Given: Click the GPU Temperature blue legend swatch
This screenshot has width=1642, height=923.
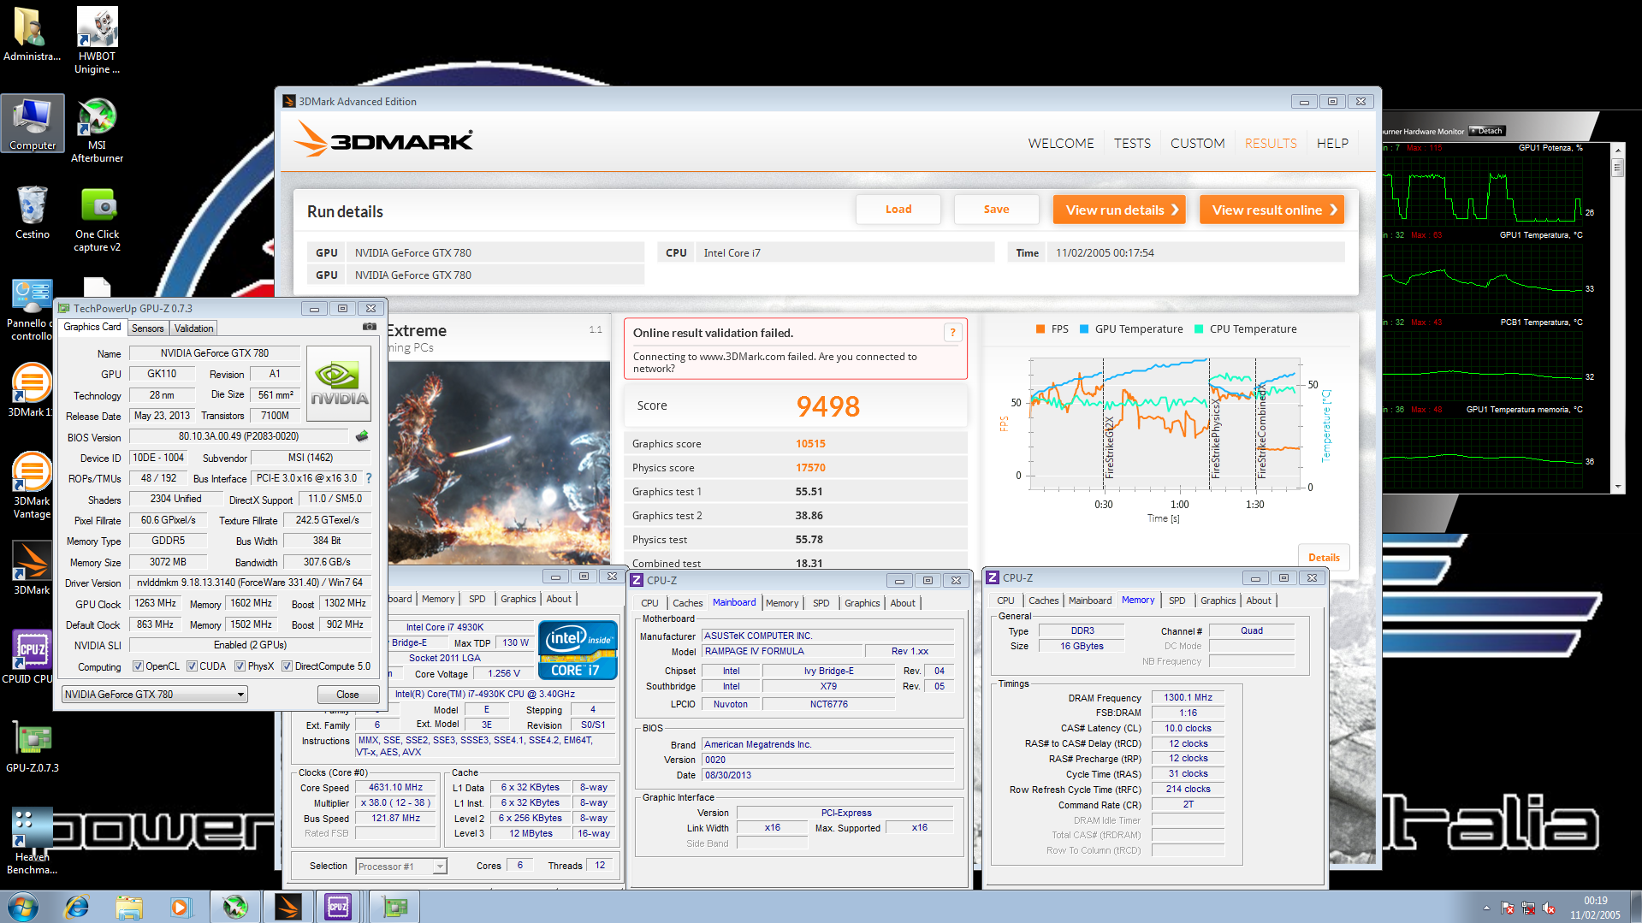Looking at the screenshot, I should 1084,329.
